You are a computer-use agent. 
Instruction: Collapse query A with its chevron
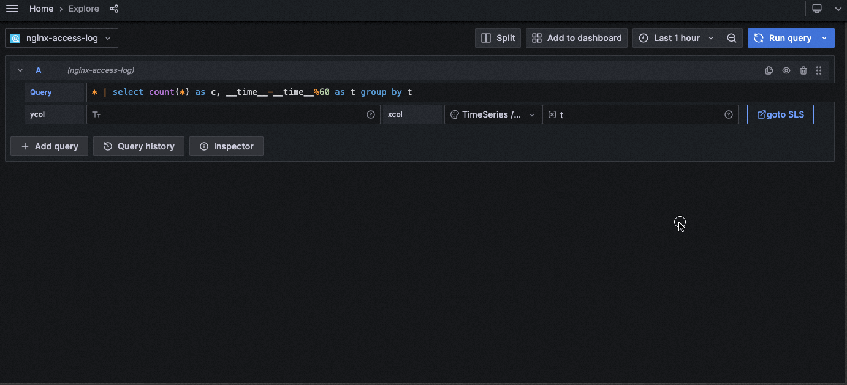coord(20,70)
